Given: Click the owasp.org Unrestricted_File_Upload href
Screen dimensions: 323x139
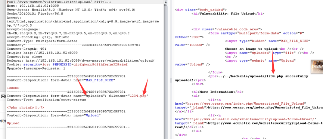Looking at the screenshot, I should [x=240, y=104].
